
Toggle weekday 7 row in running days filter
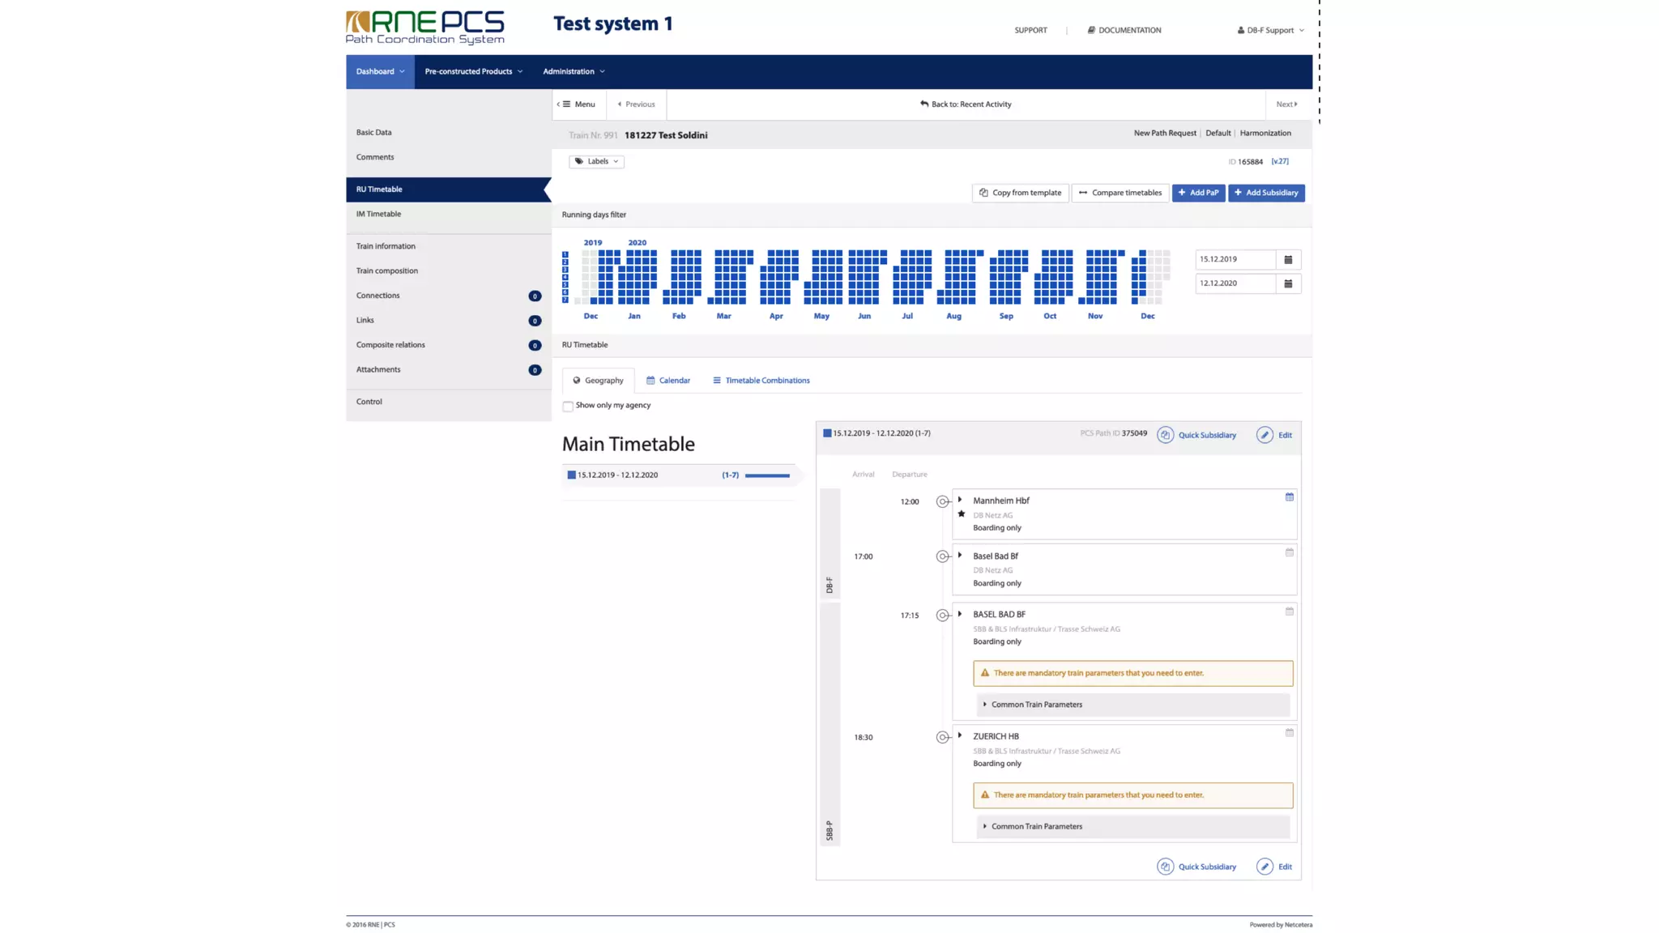point(565,300)
